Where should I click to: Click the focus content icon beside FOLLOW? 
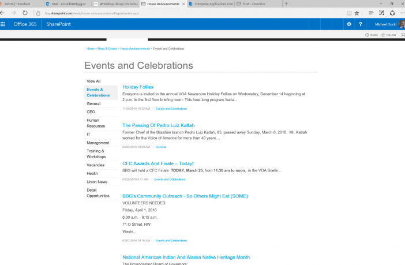pos(403,35)
